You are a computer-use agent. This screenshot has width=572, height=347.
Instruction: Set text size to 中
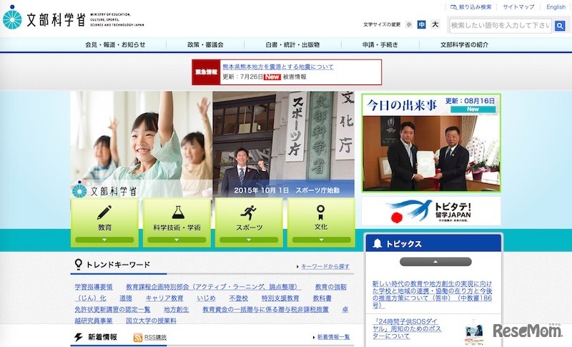coord(421,24)
